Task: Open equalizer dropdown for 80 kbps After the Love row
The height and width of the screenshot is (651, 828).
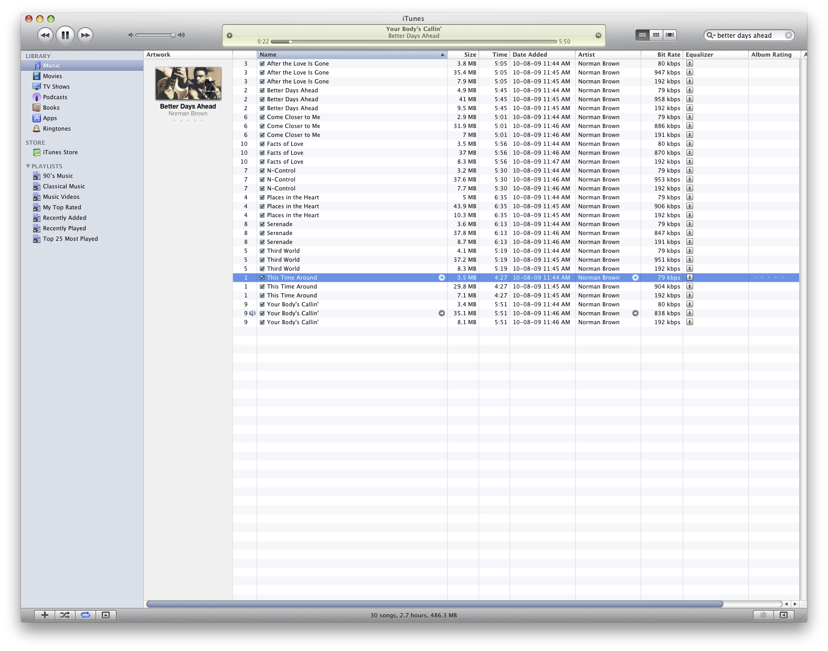Action: pos(689,63)
